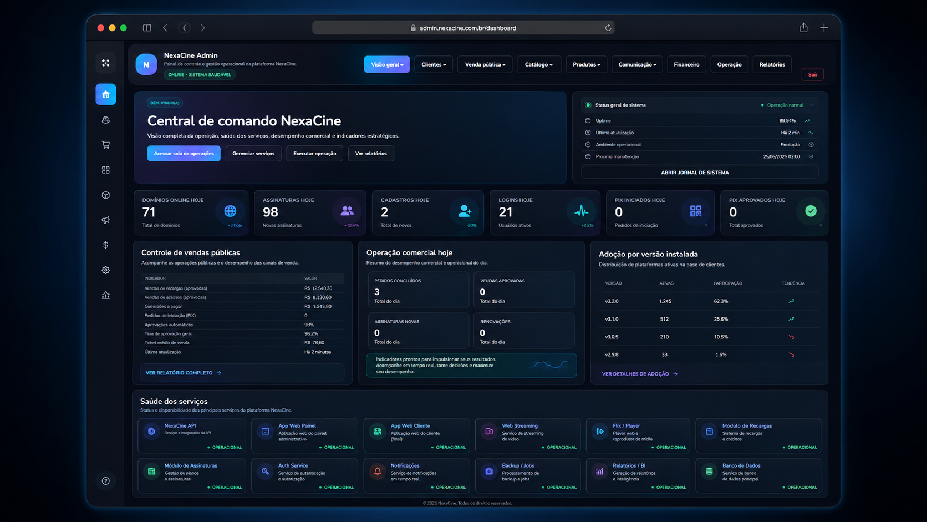Collapse the Status geral do sistema panel
This screenshot has height=522, width=927.
(812, 105)
